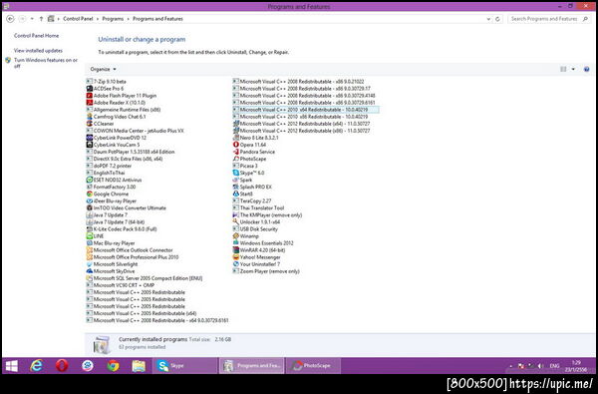Switch to Skype taskbar window

point(185,366)
